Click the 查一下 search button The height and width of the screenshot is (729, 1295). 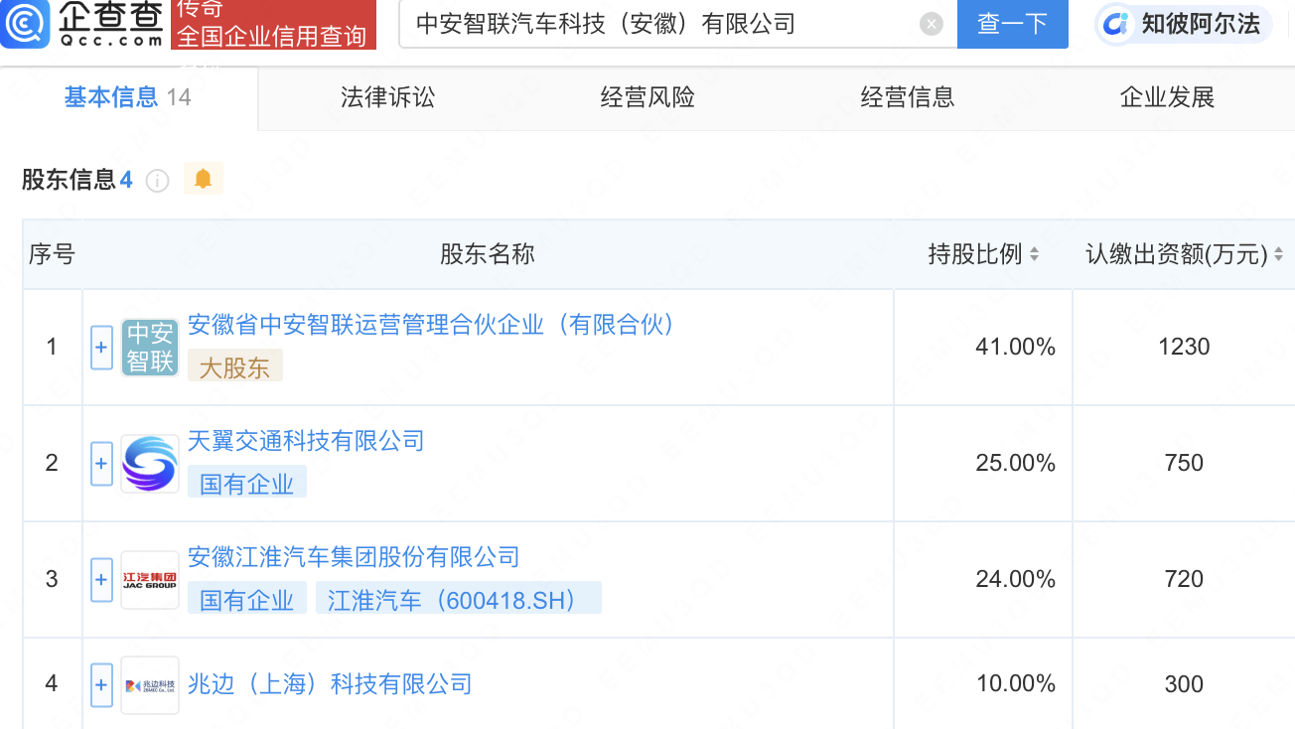(x=1012, y=24)
